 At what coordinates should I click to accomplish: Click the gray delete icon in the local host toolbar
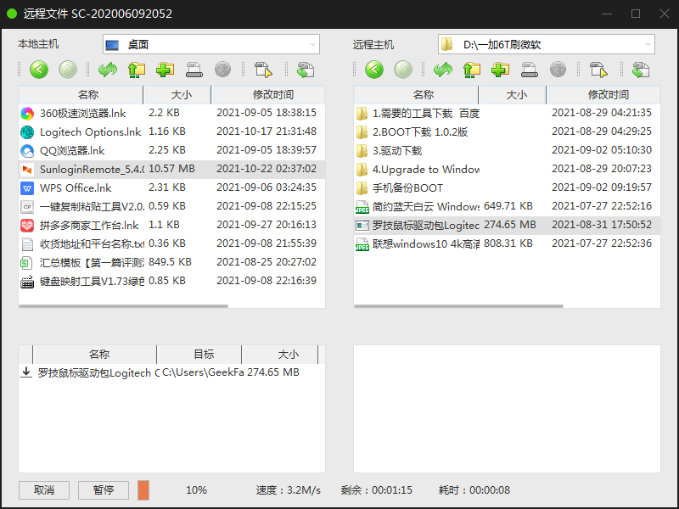(x=222, y=70)
